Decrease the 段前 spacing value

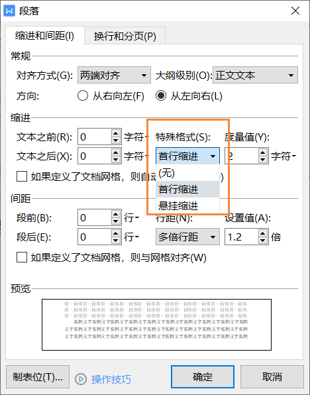[x=116, y=221]
